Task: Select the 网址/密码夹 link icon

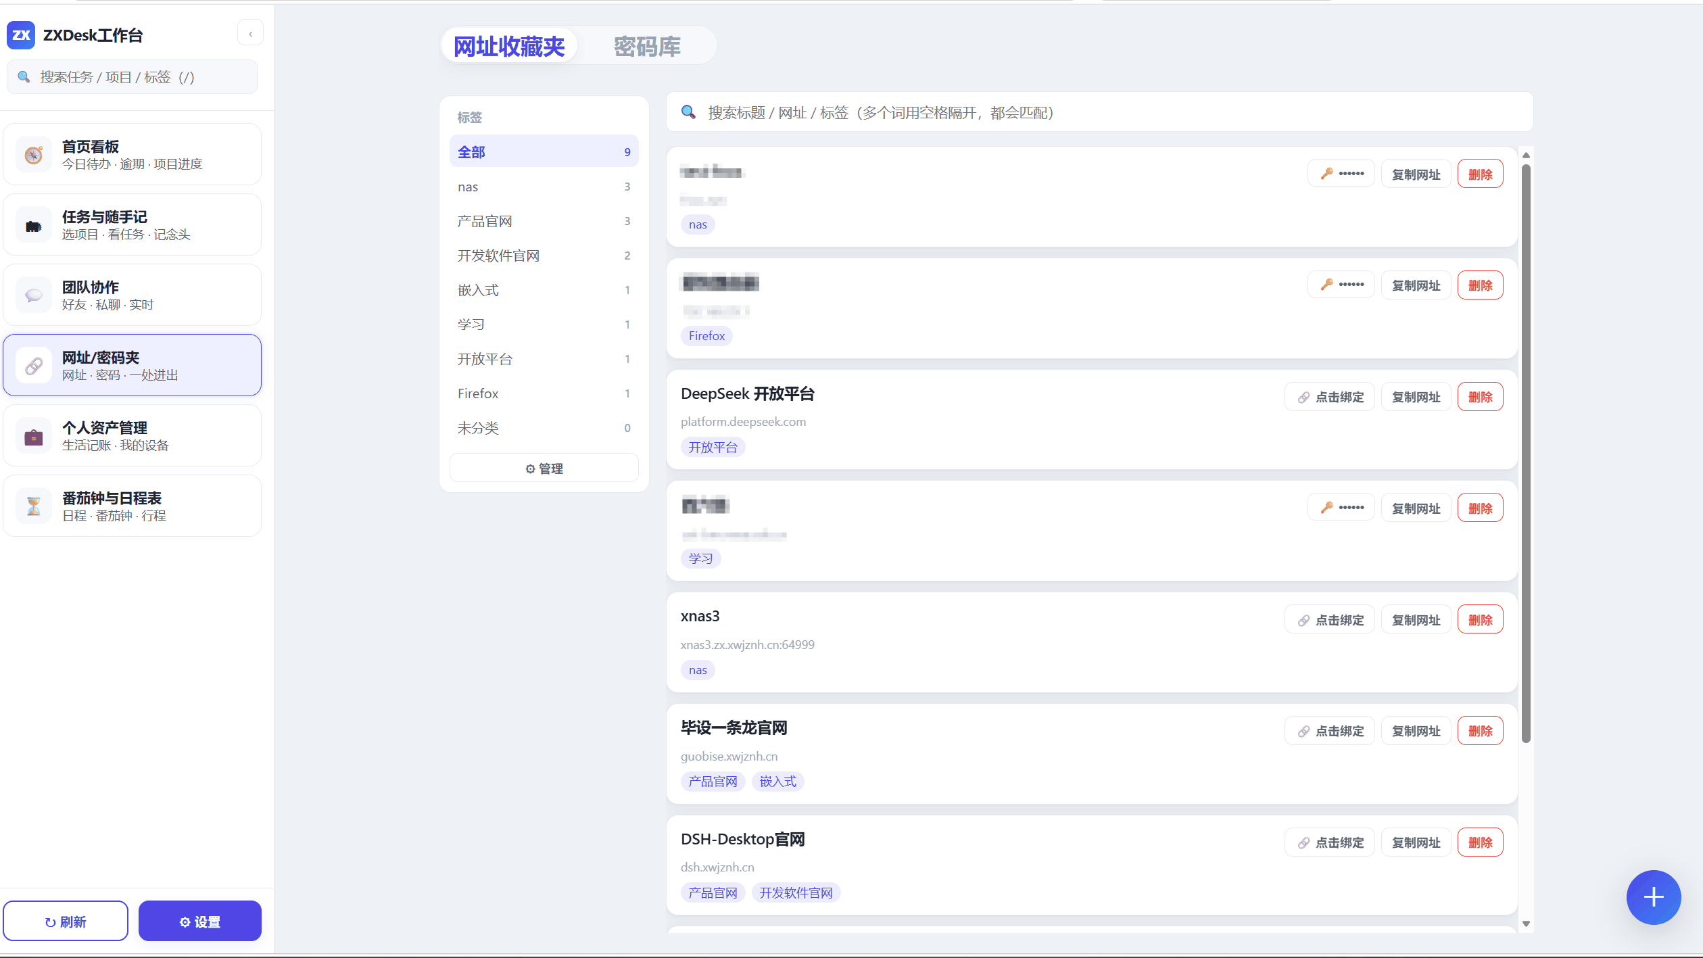Action: pyautogui.click(x=33, y=366)
